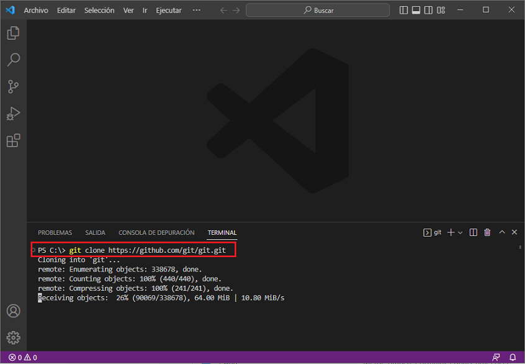The width and height of the screenshot is (525, 364).
Task: Open the new terminal profile dropdown arrow
Action: tap(460, 232)
